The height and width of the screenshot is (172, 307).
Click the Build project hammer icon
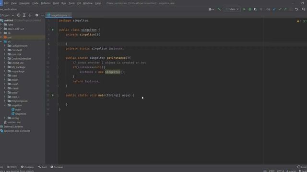point(219,9)
